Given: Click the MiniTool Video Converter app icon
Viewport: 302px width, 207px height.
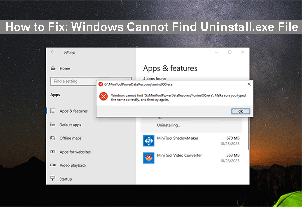Looking at the screenshot, I should 149,158.
